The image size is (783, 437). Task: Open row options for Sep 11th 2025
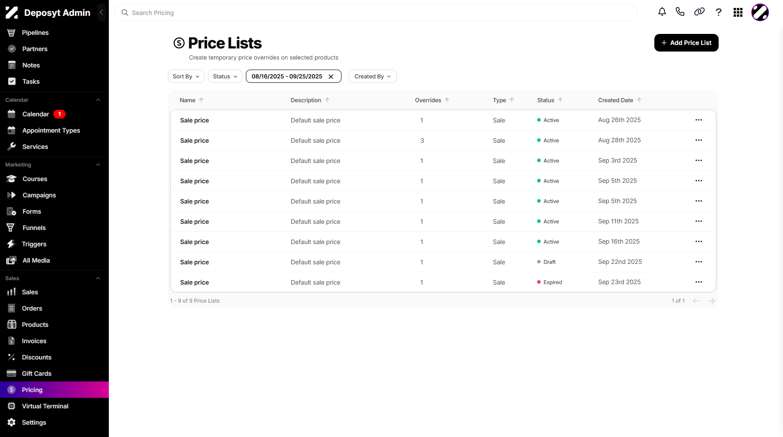click(x=699, y=221)
